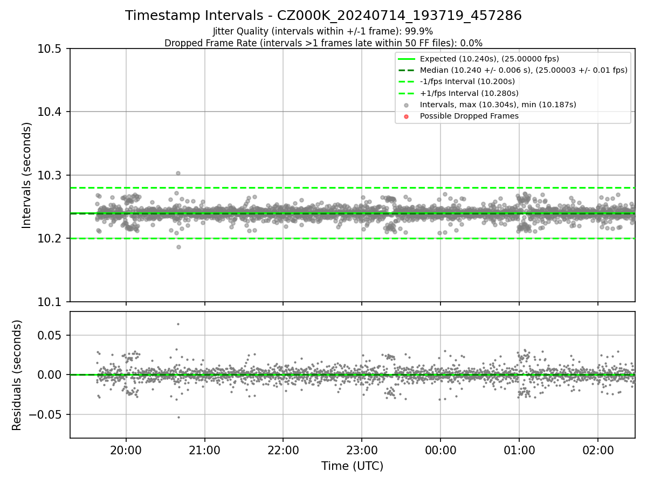Select legend entry '-1/fps Interval (10.200s)'

467,81
